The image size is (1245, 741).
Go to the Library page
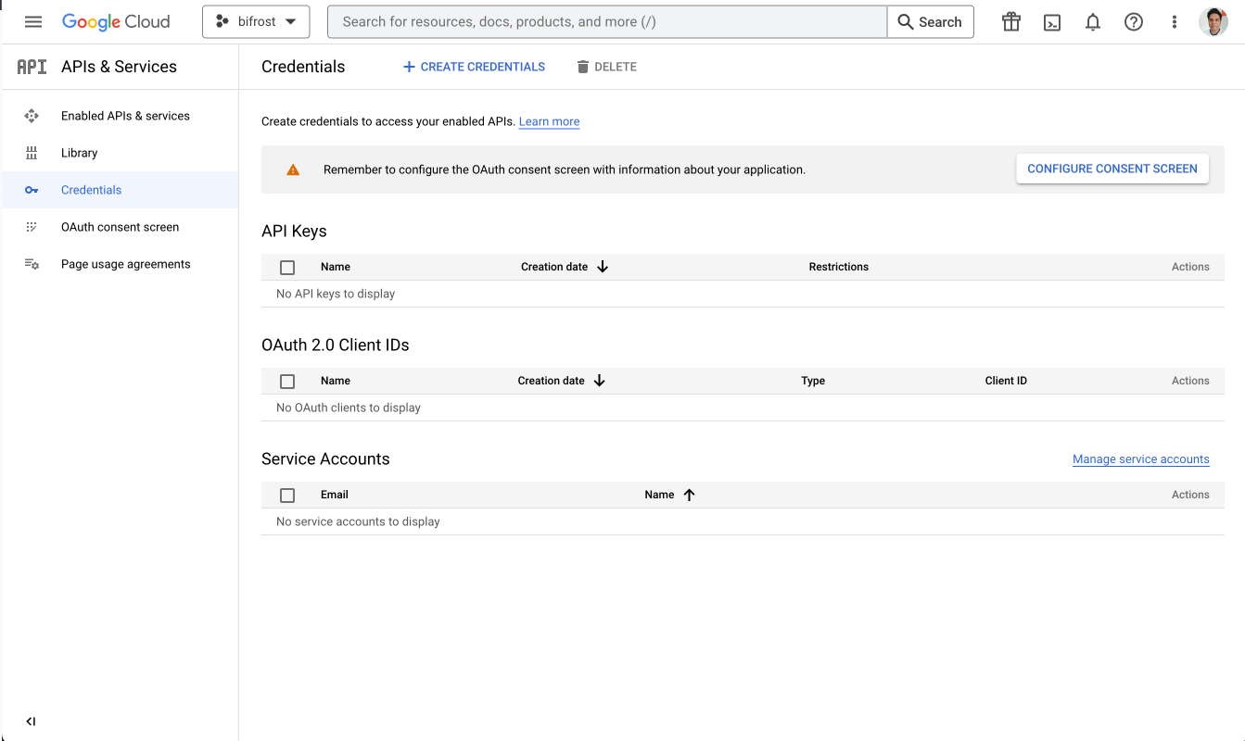[79, 153]
